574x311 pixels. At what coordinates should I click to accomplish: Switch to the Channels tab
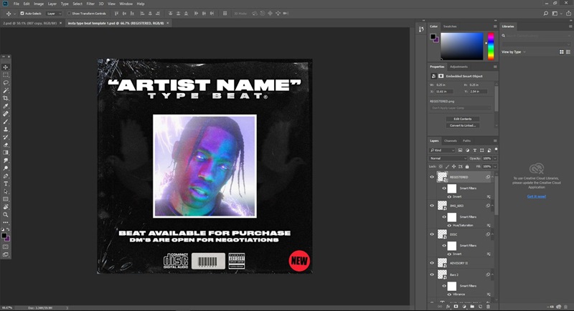(451, 140)
